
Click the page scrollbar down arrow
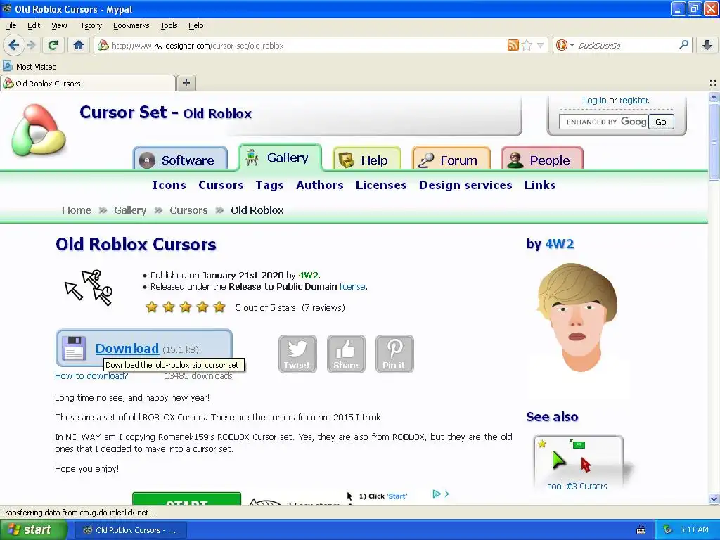(714, 499)
